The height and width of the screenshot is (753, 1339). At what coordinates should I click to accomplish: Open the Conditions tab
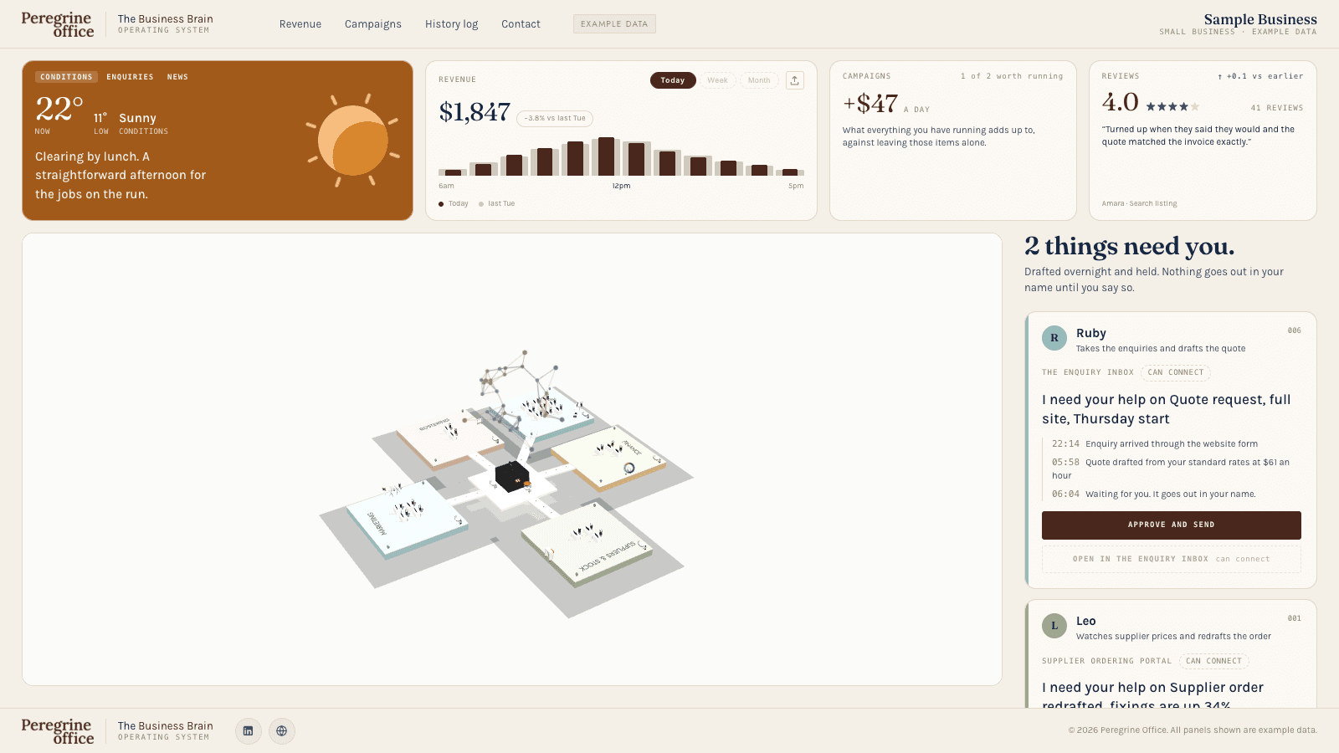coord(66,77)
